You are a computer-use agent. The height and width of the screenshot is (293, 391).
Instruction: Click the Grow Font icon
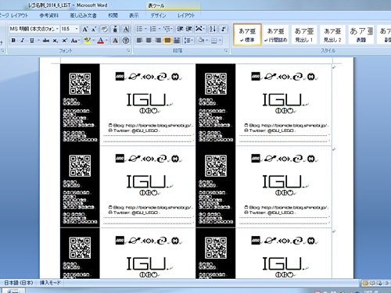click(85, 29)
